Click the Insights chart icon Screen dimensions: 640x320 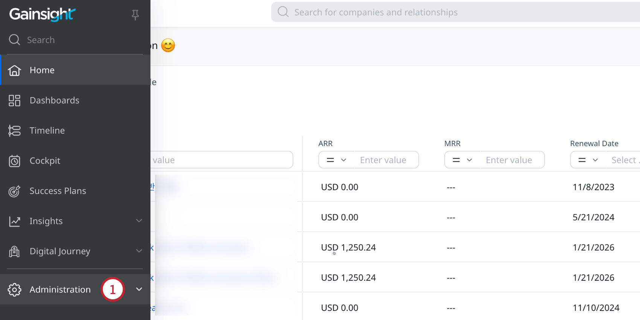coord(14,221)
